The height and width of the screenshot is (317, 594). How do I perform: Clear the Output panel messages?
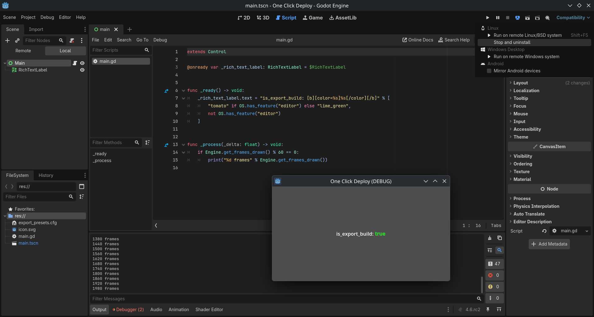click(490, 238)
